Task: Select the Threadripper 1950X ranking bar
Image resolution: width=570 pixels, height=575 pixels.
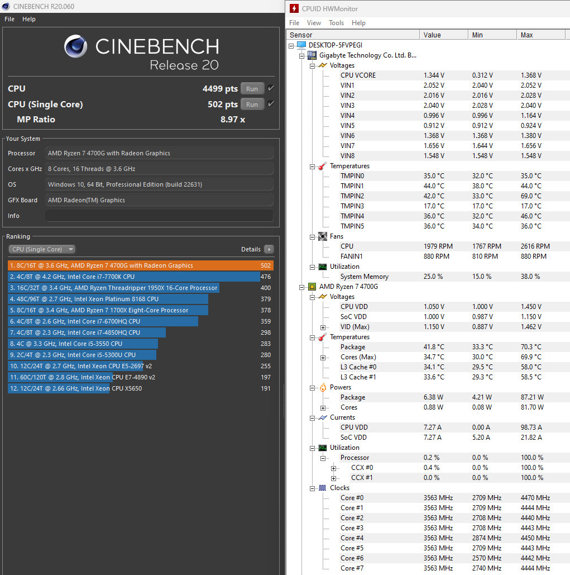Action: pos(141,288)
